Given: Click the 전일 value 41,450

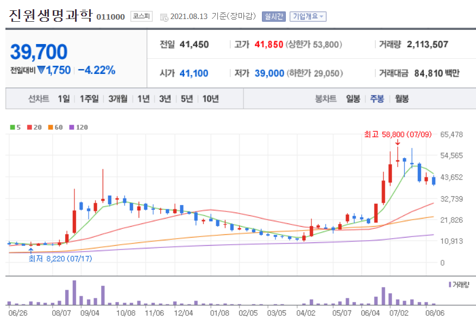Looking at the screenshot, I should click(194, 45).
